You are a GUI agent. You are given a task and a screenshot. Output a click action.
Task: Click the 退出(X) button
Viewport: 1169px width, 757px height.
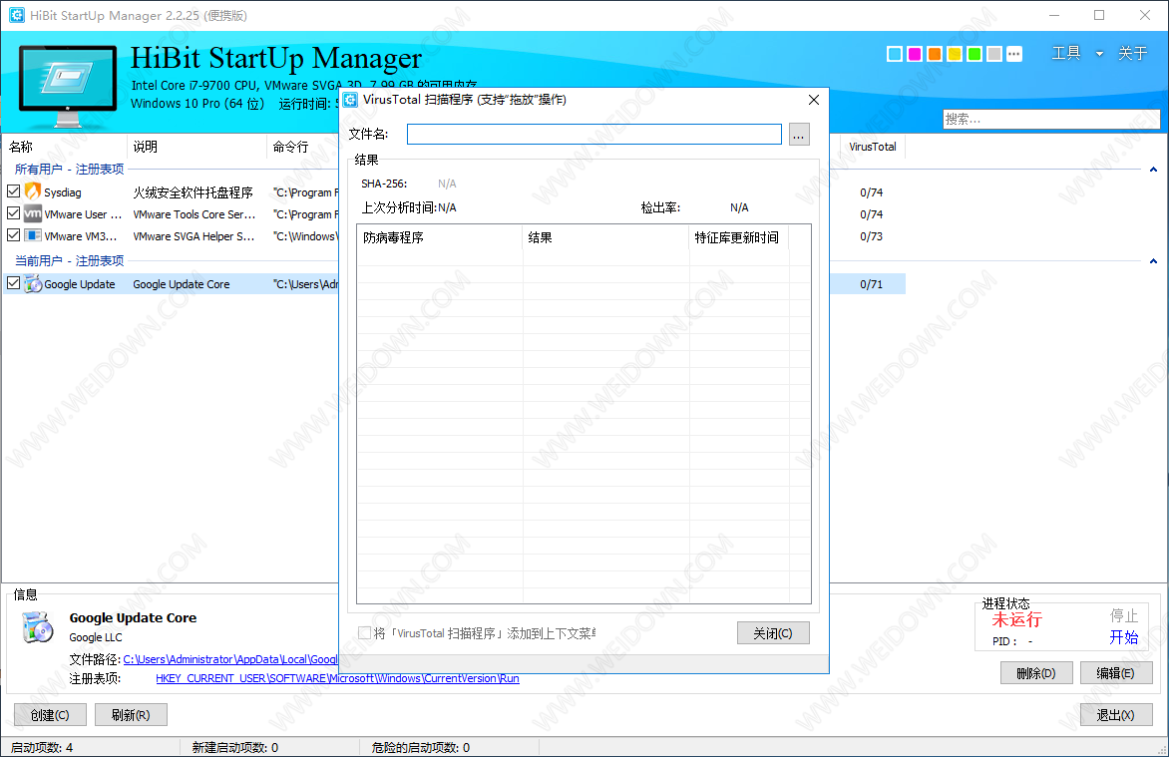click(x=1116, y=715)
